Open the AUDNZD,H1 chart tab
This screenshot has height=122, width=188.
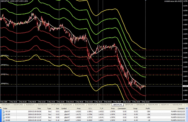coord(30,105)
